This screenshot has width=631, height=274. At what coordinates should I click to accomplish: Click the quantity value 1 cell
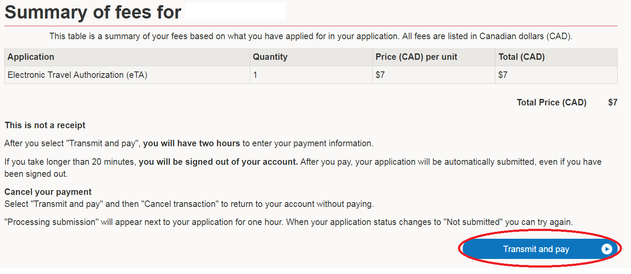[311, 75]
